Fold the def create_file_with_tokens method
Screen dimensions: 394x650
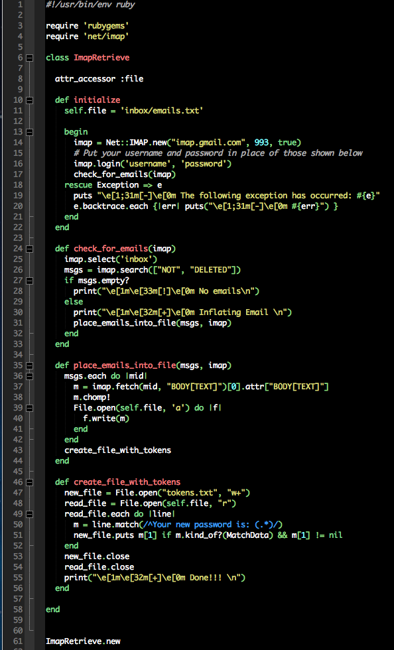click(29, 482)
